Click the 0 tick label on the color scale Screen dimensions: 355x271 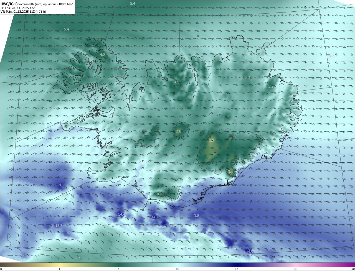pyautogui.click(x=1, y=269)
